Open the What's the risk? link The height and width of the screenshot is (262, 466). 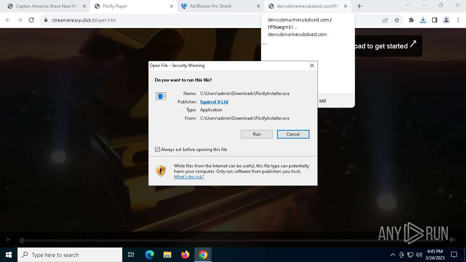coord(189,177)
